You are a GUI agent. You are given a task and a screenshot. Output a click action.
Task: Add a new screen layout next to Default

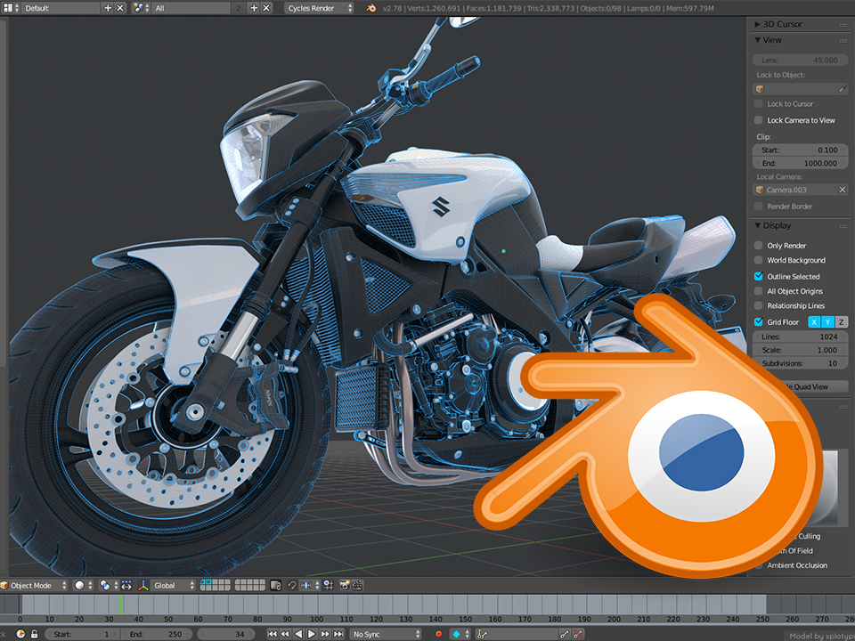point(108,8)
